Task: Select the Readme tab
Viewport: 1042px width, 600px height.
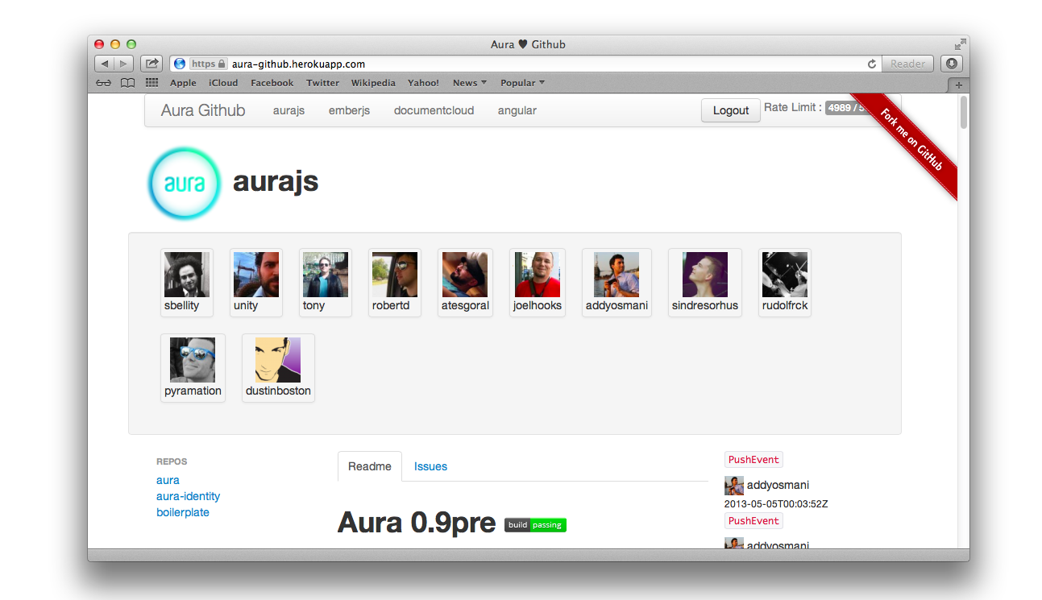Action: tap(370, 466)
